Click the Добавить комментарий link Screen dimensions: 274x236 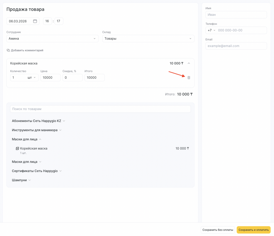27,50
